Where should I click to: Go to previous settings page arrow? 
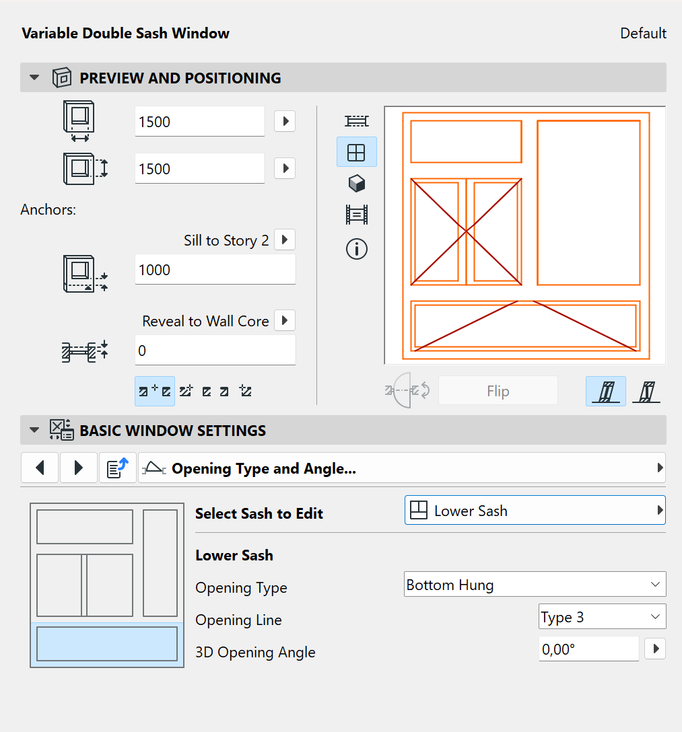click(x=40, y=468)
